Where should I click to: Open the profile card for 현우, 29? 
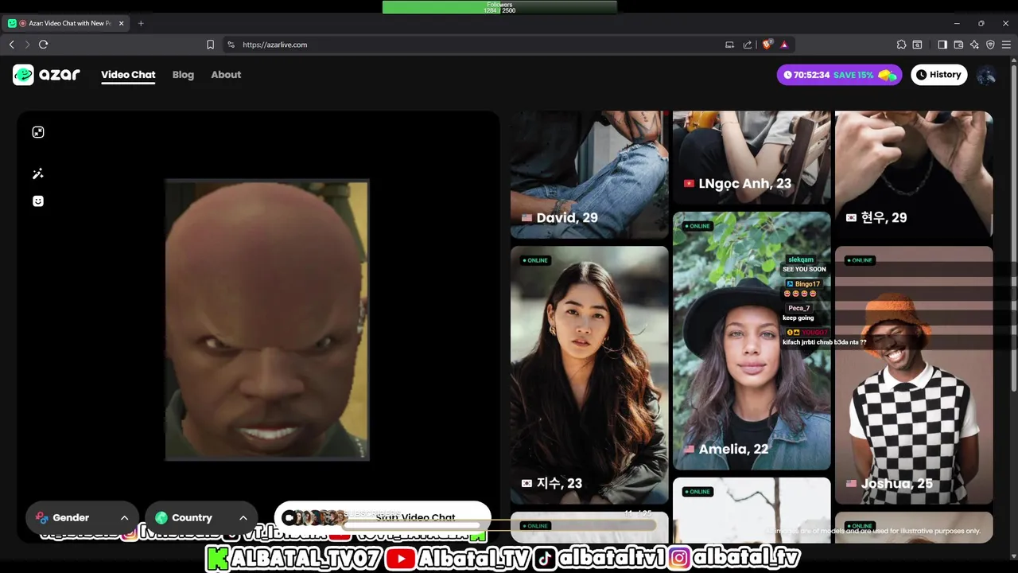(914, 174)
